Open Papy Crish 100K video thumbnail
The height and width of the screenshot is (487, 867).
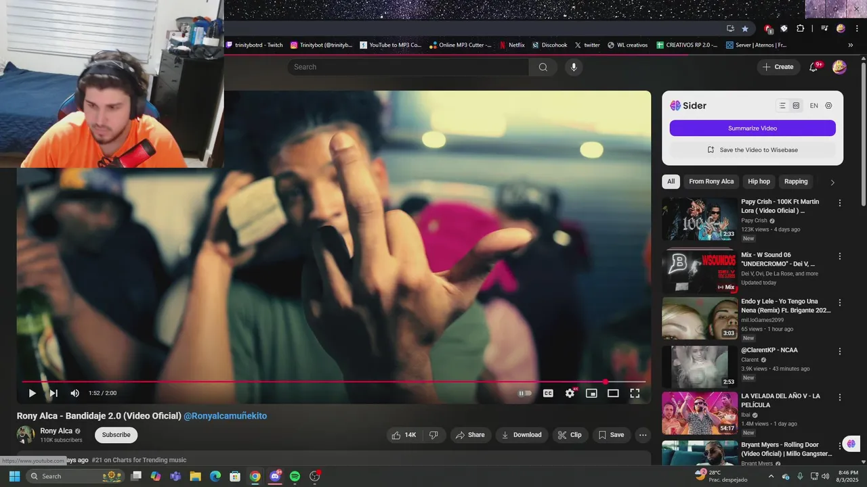(x=700, y=218)
